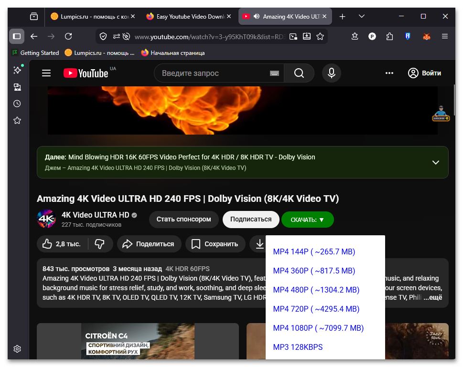Click Сохранить save button
The height and width of the screenshot is (367, 463).
pos(215,244)
